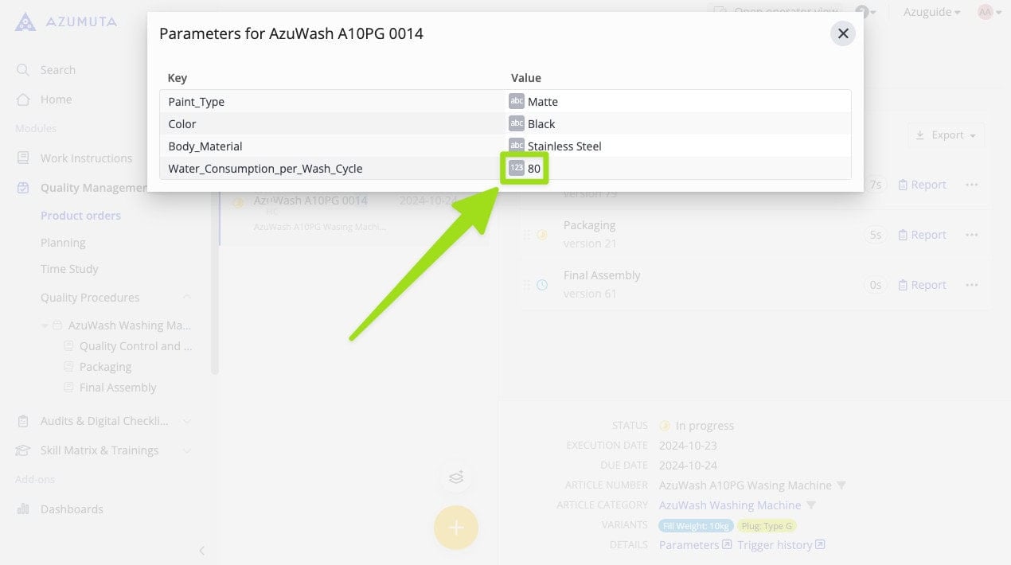Click the layers icon above plus button
1011x565 pixels.
[x=455, y=477]
